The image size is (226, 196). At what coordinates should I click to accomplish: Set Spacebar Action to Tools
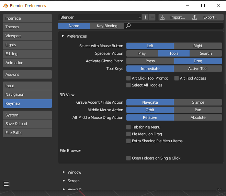click(174, 53)
